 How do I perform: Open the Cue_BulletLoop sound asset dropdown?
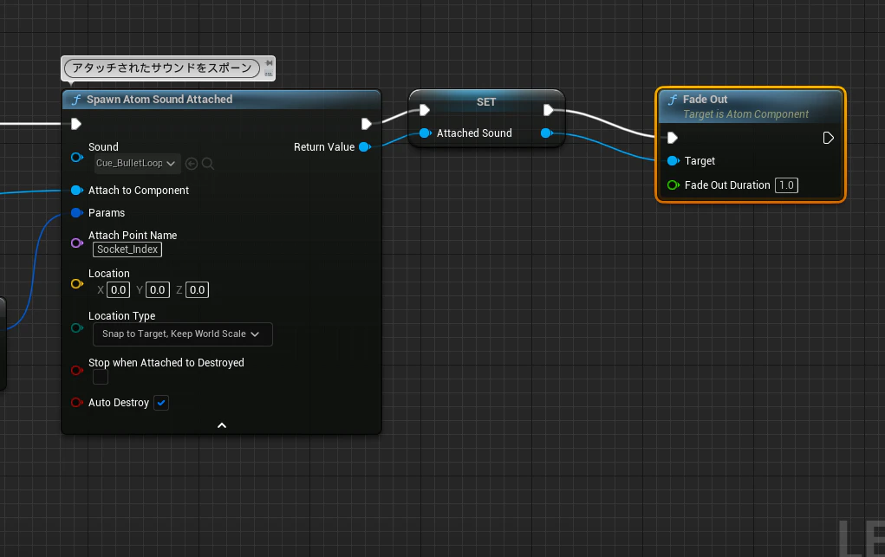pos(137,164)
